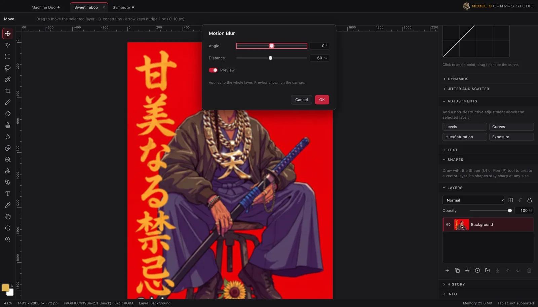
Task: Toggle lock transparent pixels grid icon
Action: [511, 200]
